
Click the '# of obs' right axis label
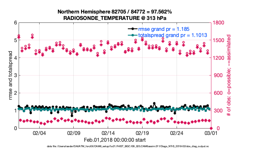229,75
